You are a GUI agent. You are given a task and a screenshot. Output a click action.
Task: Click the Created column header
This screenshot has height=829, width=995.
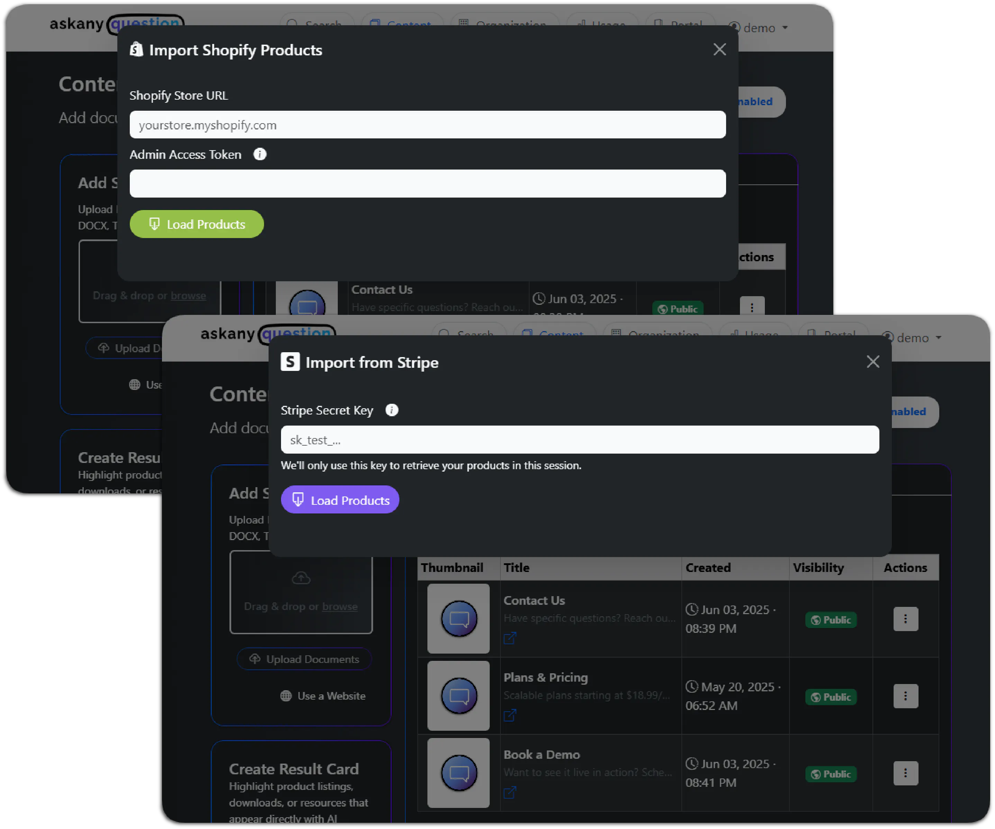point(708,567)
